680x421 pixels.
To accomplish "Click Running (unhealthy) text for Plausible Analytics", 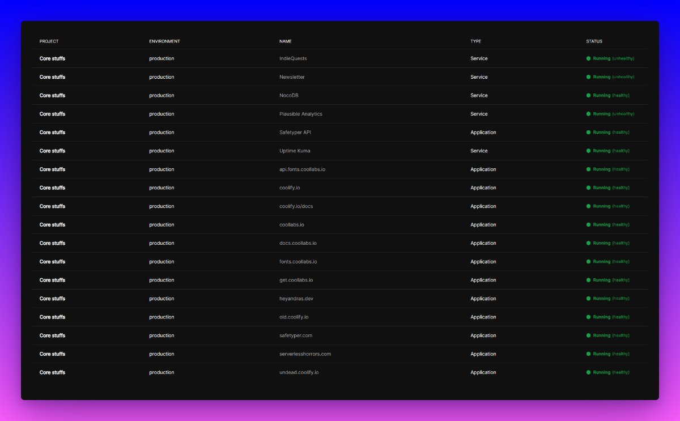I will [x=614, y=114].
